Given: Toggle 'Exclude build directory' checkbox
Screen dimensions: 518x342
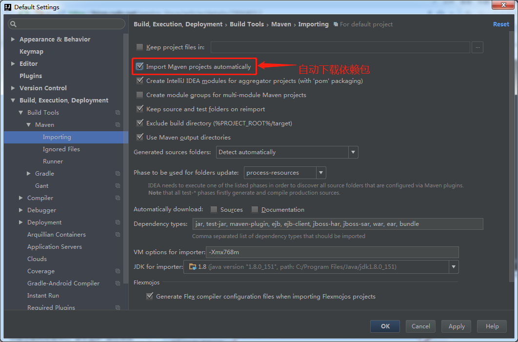Looking at the screenshot, I should click(139, 123).
